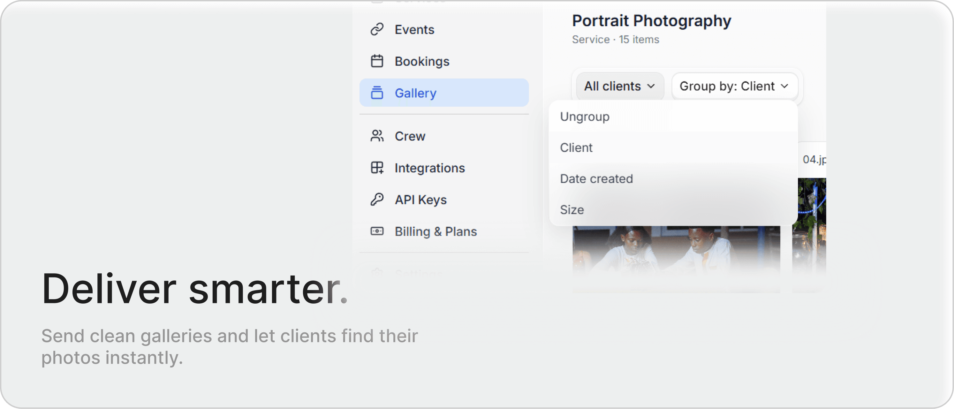The height and width of the screenshot is (409, 954).
Task: Go to the Gallery section
Action: point(415,93)
